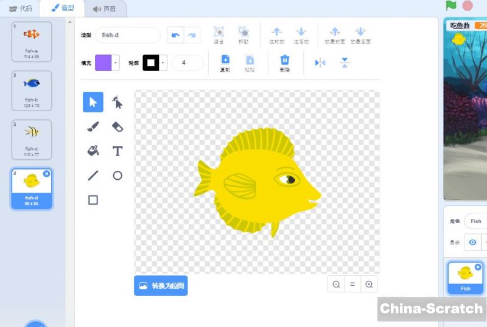The height and width of the screenshot is (327, 487).
Task: Select the Eraser tool
Action: coord(117,126)
